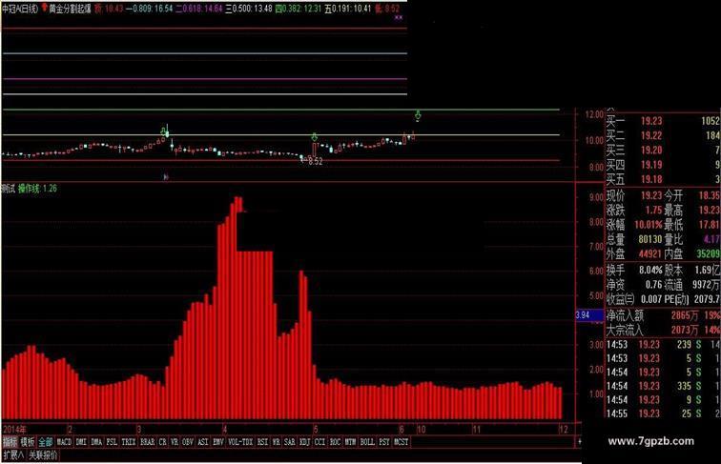Select the 全部 indicator filter
721x464 pixels.
point(46,442)
